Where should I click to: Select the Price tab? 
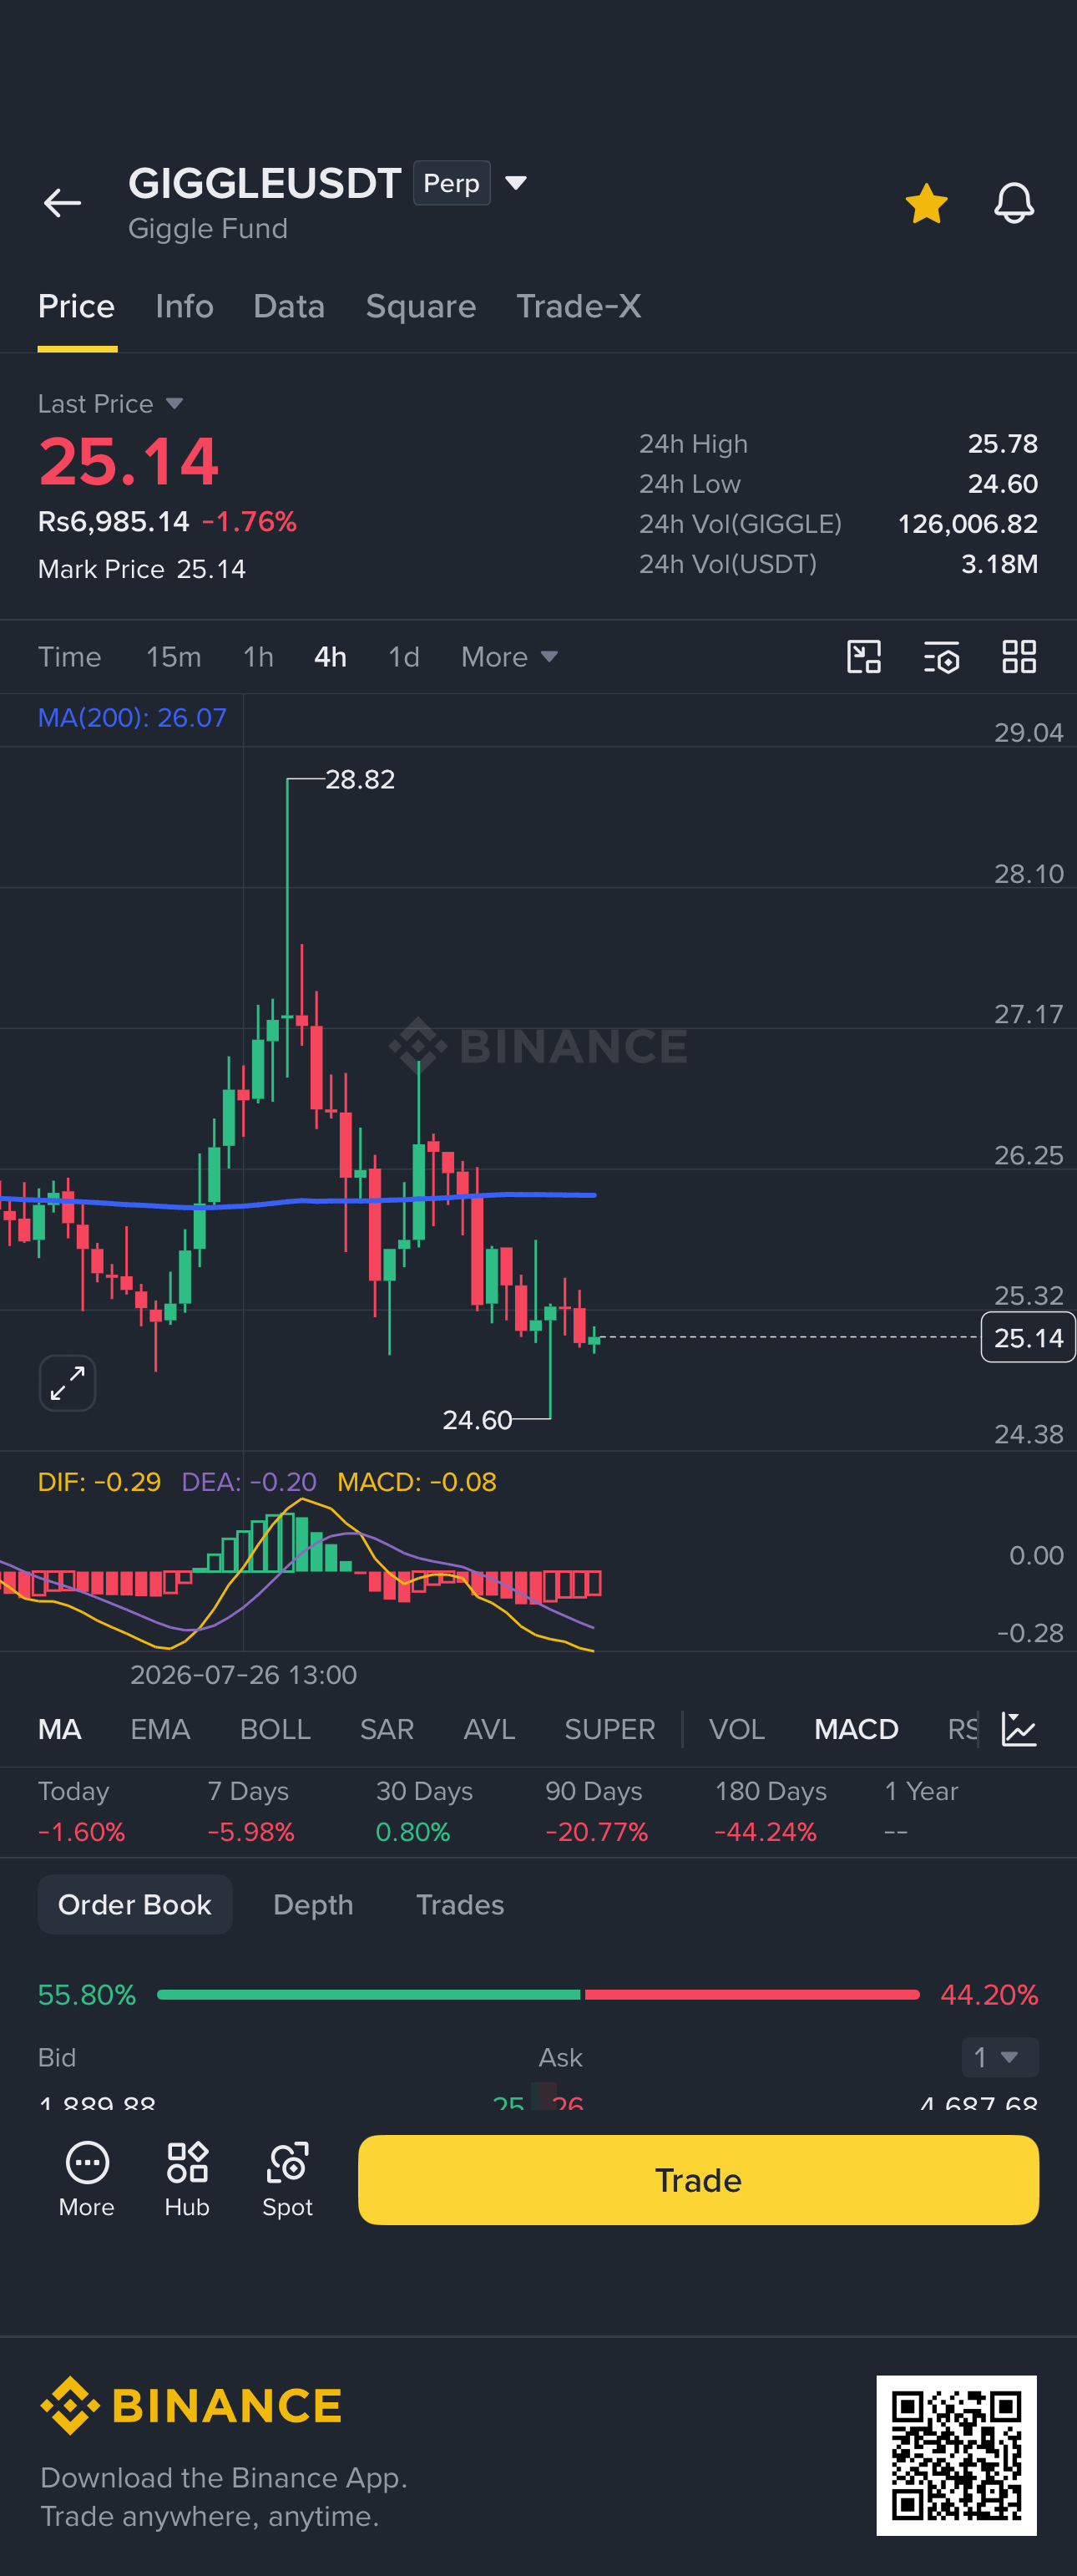pyautogui.click(x=76, y=306)
